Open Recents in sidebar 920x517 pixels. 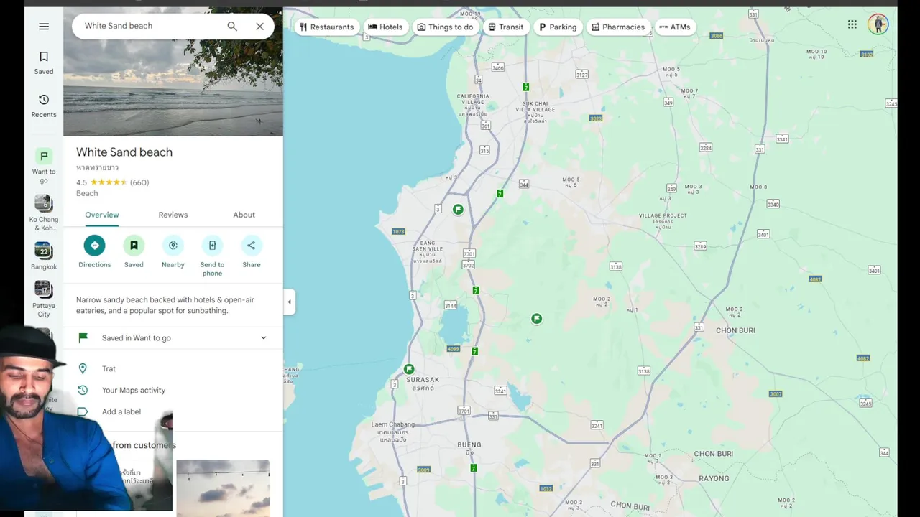(x=44, y=106)
